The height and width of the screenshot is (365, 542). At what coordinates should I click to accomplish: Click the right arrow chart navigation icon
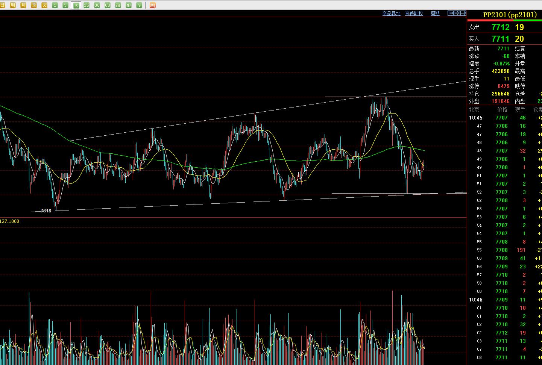tap(457, 13)
